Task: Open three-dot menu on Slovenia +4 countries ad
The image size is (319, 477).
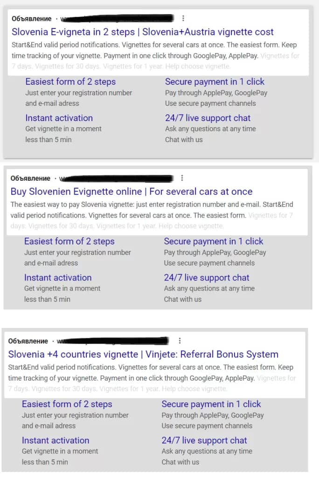Action: coord(180,341)
